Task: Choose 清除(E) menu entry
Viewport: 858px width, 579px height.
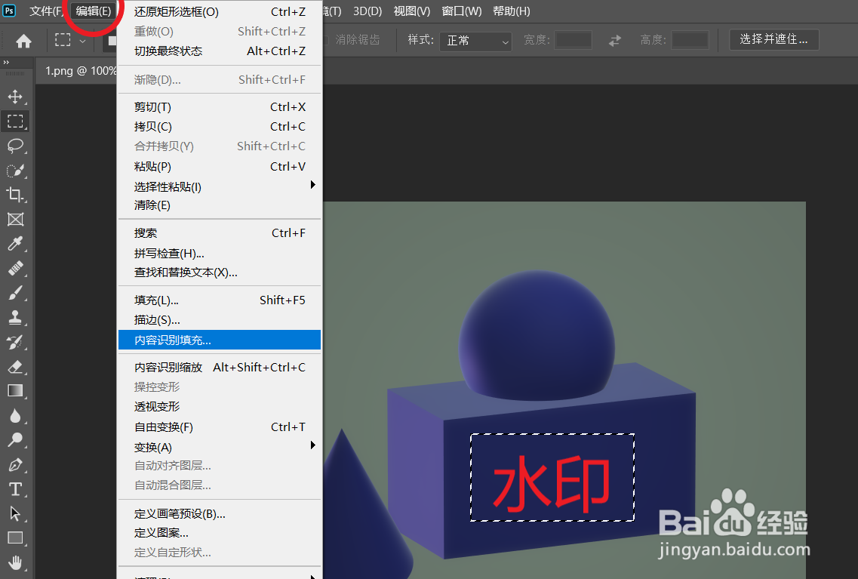Action: coord(220,205)
